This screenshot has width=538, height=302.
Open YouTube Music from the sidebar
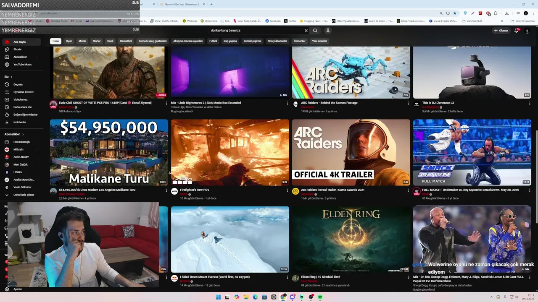(x=22, y=65)
